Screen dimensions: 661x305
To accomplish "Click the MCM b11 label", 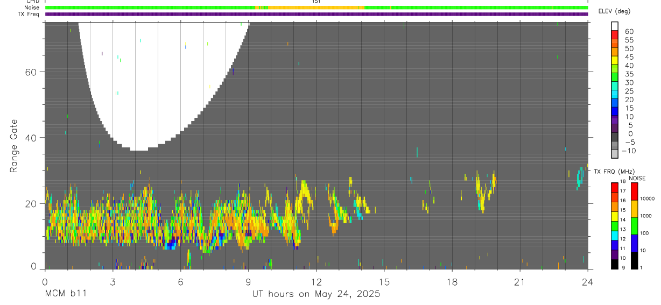I will pyautogui.click(x=65, y=294).
